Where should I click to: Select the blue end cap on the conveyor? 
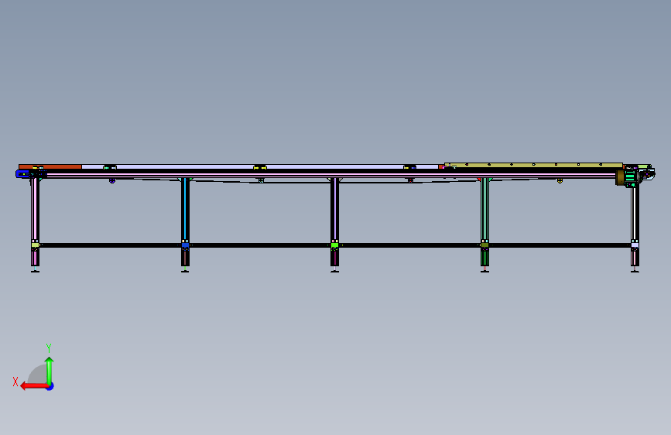coord(22,173)
